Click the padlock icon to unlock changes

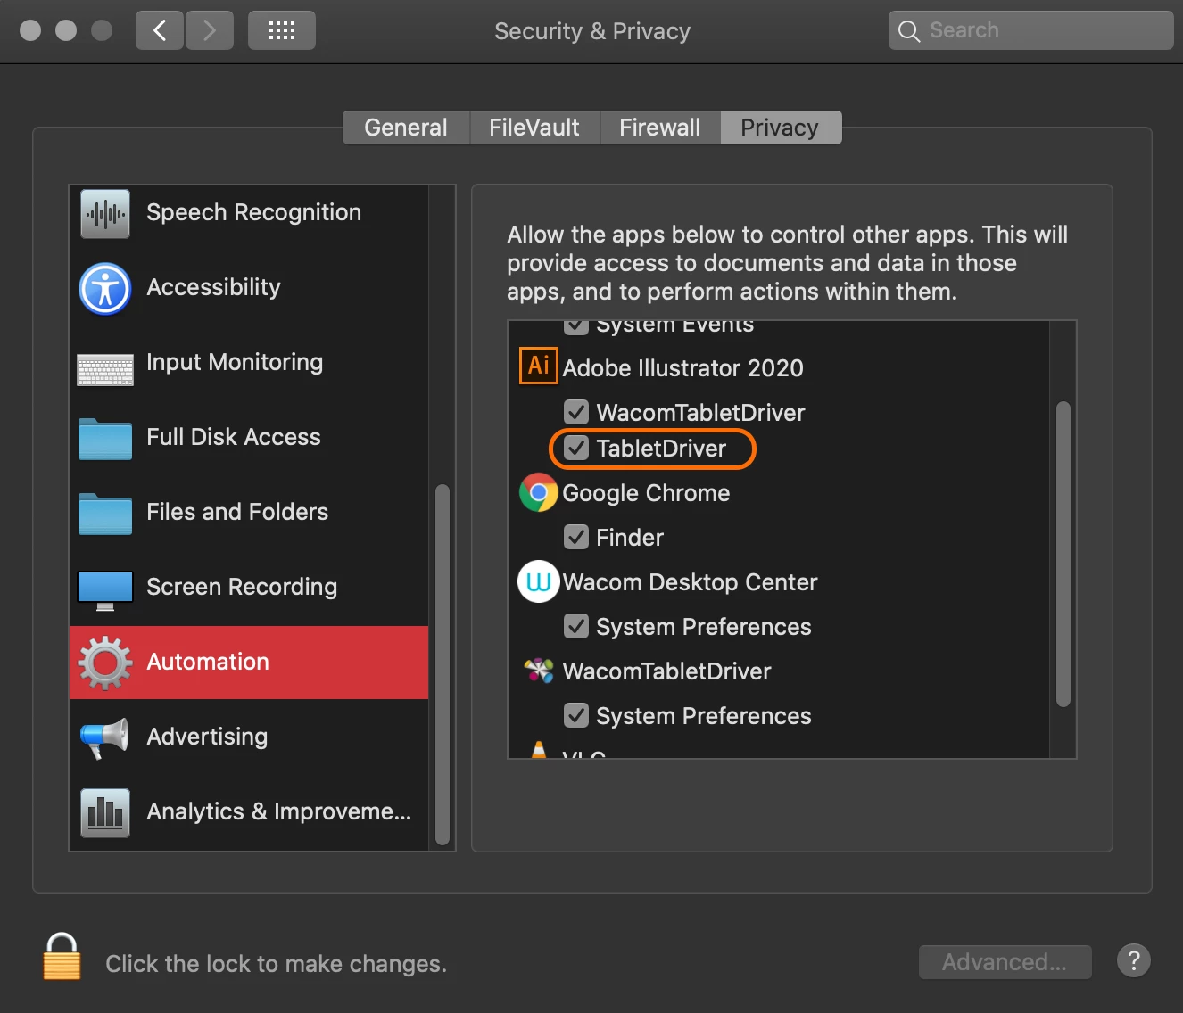(x=62, y=956)
